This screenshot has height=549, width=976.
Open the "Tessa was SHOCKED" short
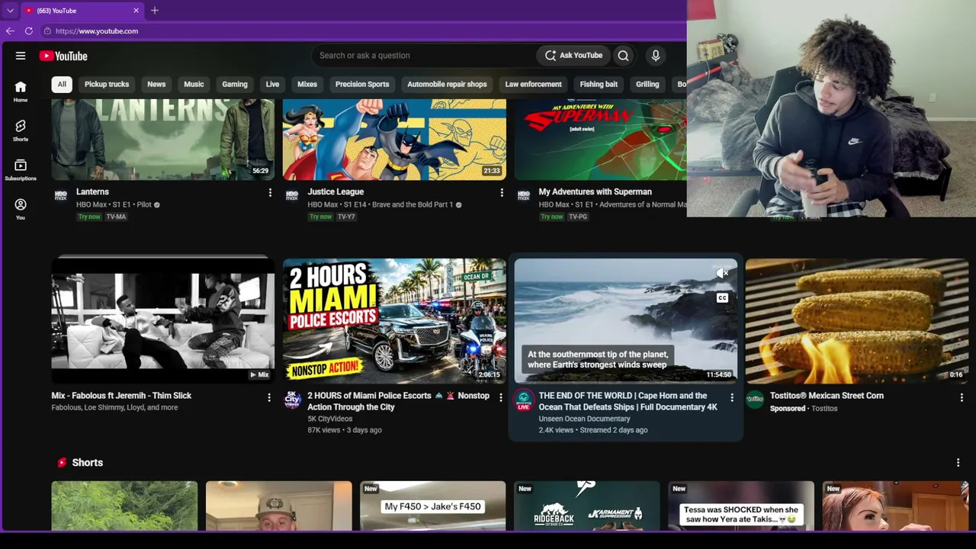[741, 506]
